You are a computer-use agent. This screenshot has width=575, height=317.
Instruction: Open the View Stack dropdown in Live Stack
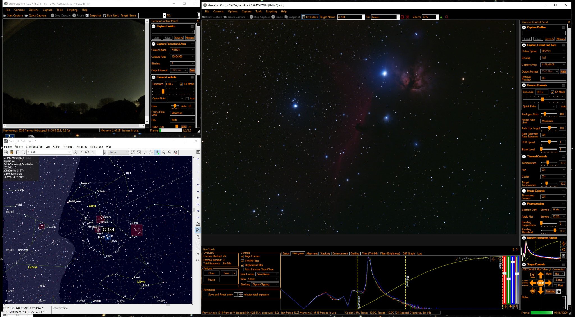[x=263, y=279]
